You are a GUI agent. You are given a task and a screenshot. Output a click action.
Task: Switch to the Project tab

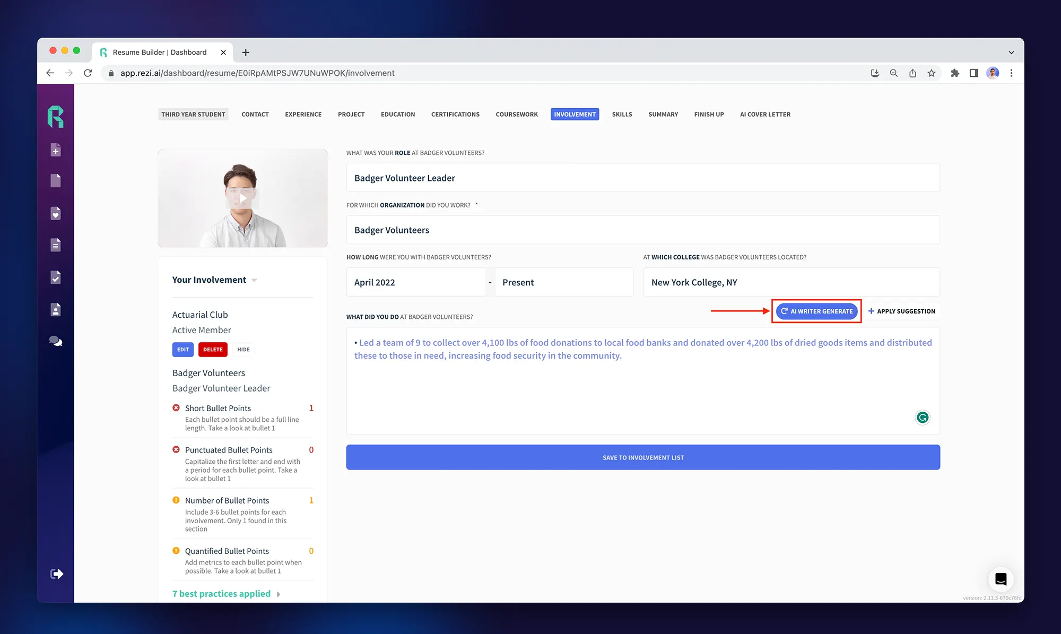(x=351, y=114)
